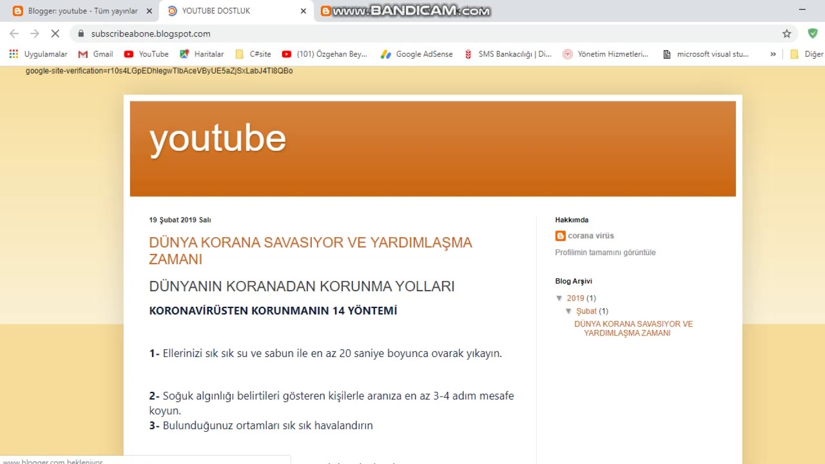825x464 pixels.
Task: Collapse the 2019 archive year
Action: coord(559,298)
